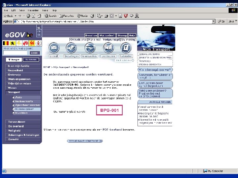Open Auto under Transport
238x178 pixels.
(x=26, y=97)
